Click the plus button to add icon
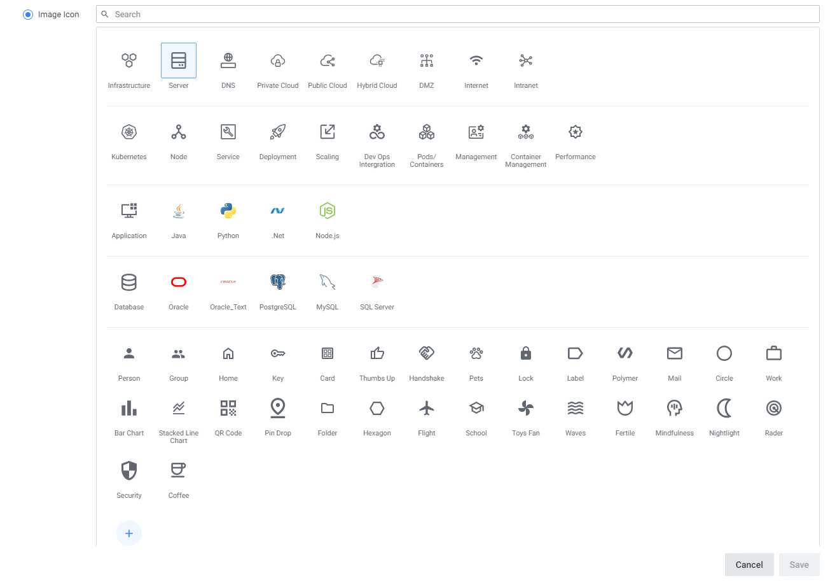Viewport: 835px width, 585px height. pos(129,533)
